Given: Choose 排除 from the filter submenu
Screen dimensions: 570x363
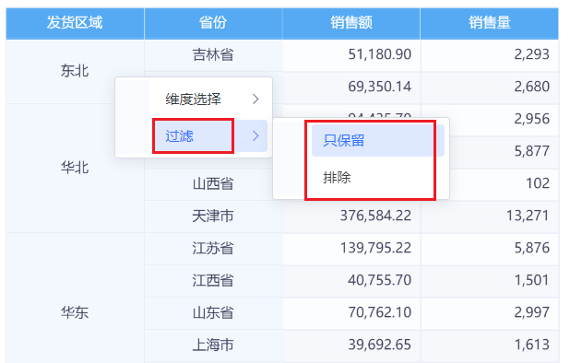Looking at the screenshot, I should pyautogui.click(x=378, y=178).
